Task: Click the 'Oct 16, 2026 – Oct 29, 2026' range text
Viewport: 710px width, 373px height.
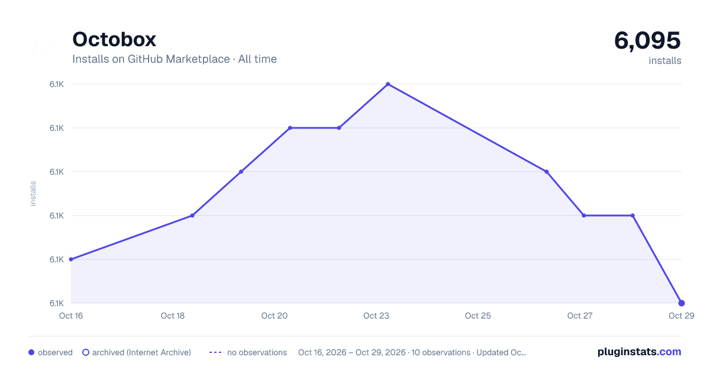Action: click(x=352, y=352)
